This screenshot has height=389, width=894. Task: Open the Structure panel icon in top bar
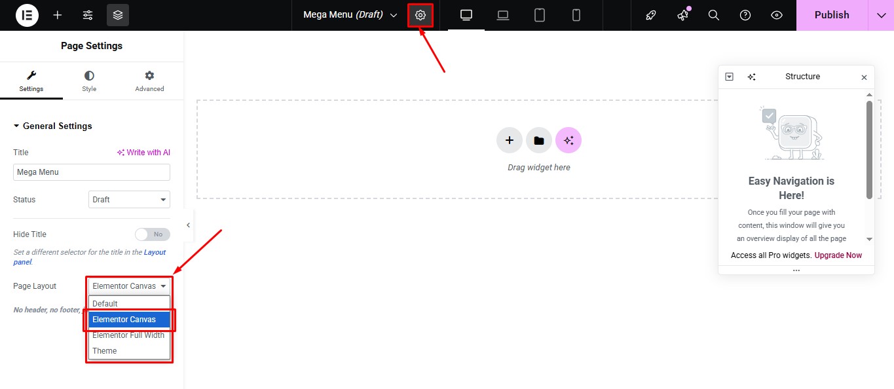(x=117, y=14)
